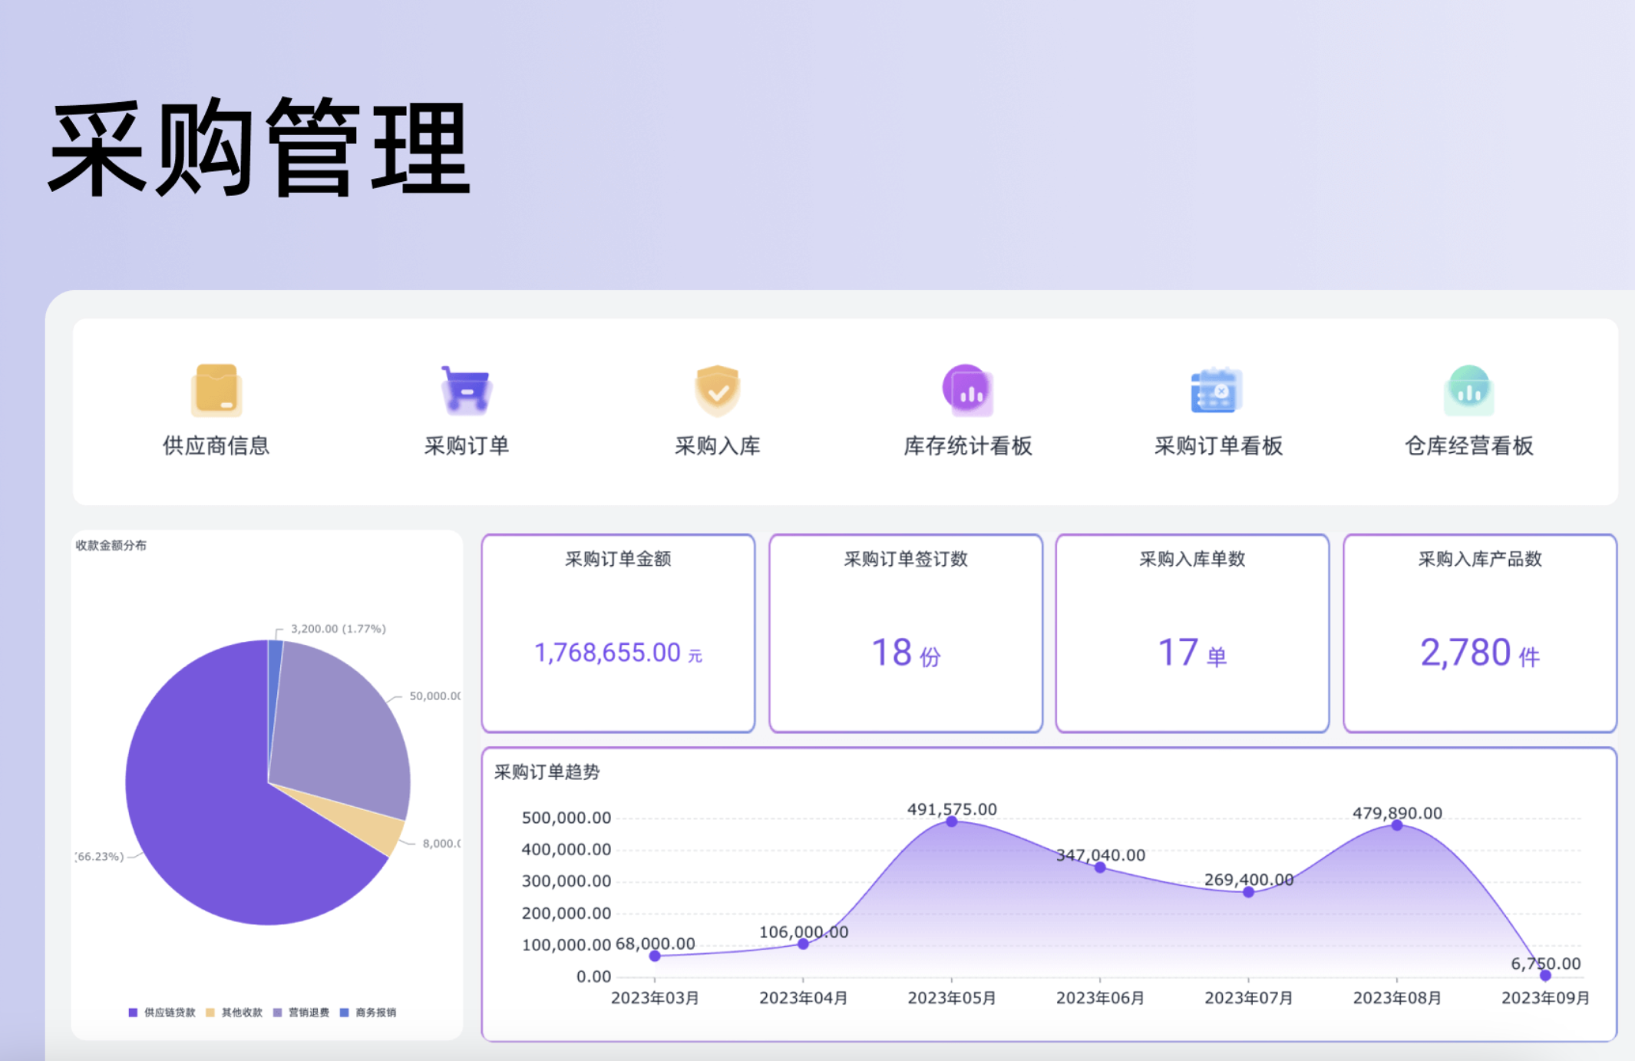Click the 采购入库单数 card showing 17单
The width and height of the screenshot is (1635, 1061).
click(x=1192, y=634)
